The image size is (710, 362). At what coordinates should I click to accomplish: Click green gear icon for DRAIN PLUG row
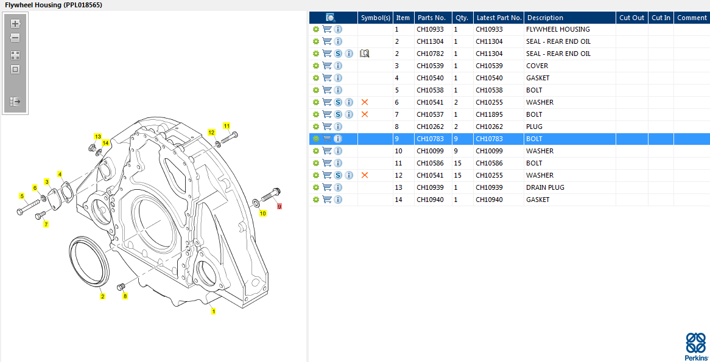click(315, 187)
